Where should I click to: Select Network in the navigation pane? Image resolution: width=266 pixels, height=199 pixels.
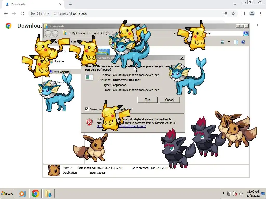point(59,82)
